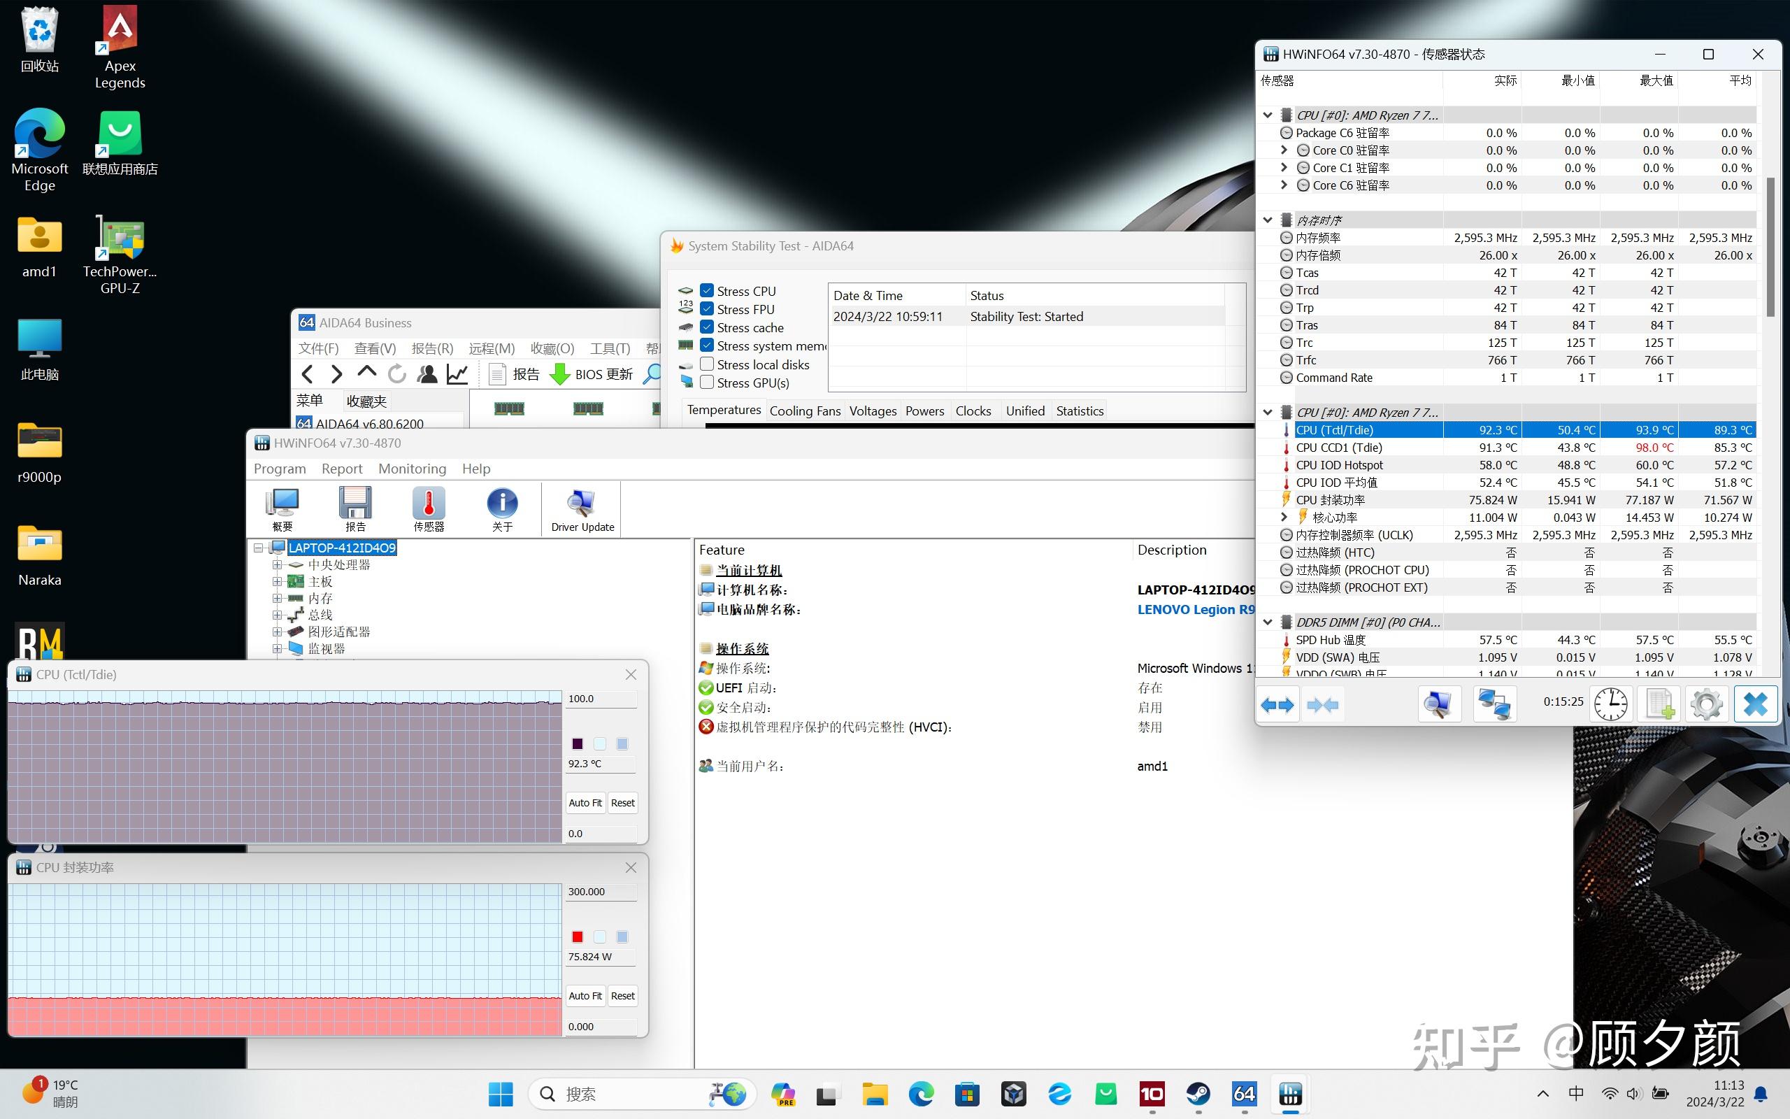Enable the Stress GPU(s) checkbox

pos(707,383)
